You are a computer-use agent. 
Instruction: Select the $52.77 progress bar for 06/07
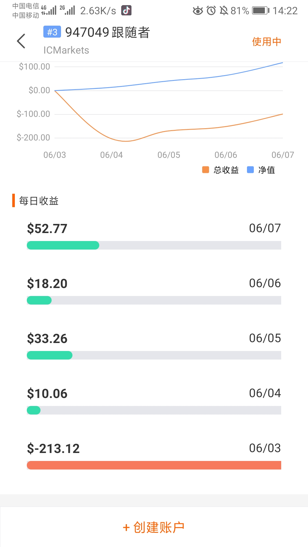154,245
